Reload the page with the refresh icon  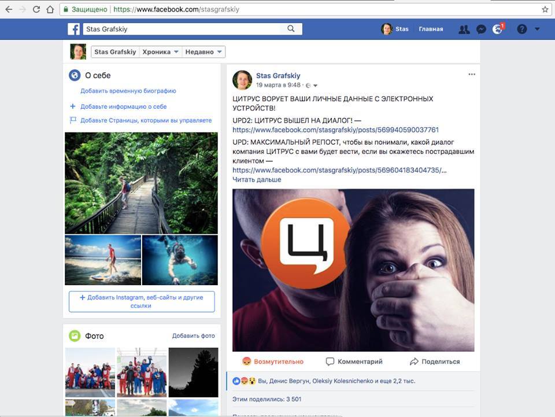(36, 10)
